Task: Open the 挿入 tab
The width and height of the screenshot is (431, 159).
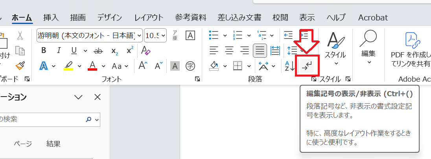Action: 51,18
